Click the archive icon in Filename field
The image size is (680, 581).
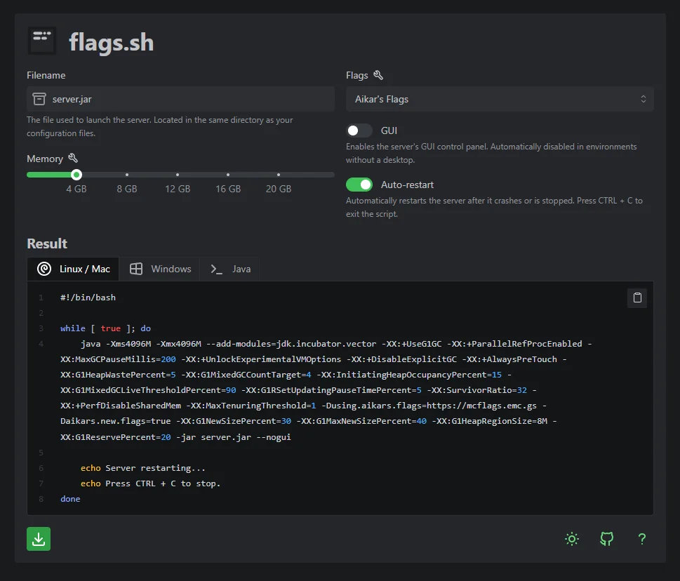pos(39,99)
